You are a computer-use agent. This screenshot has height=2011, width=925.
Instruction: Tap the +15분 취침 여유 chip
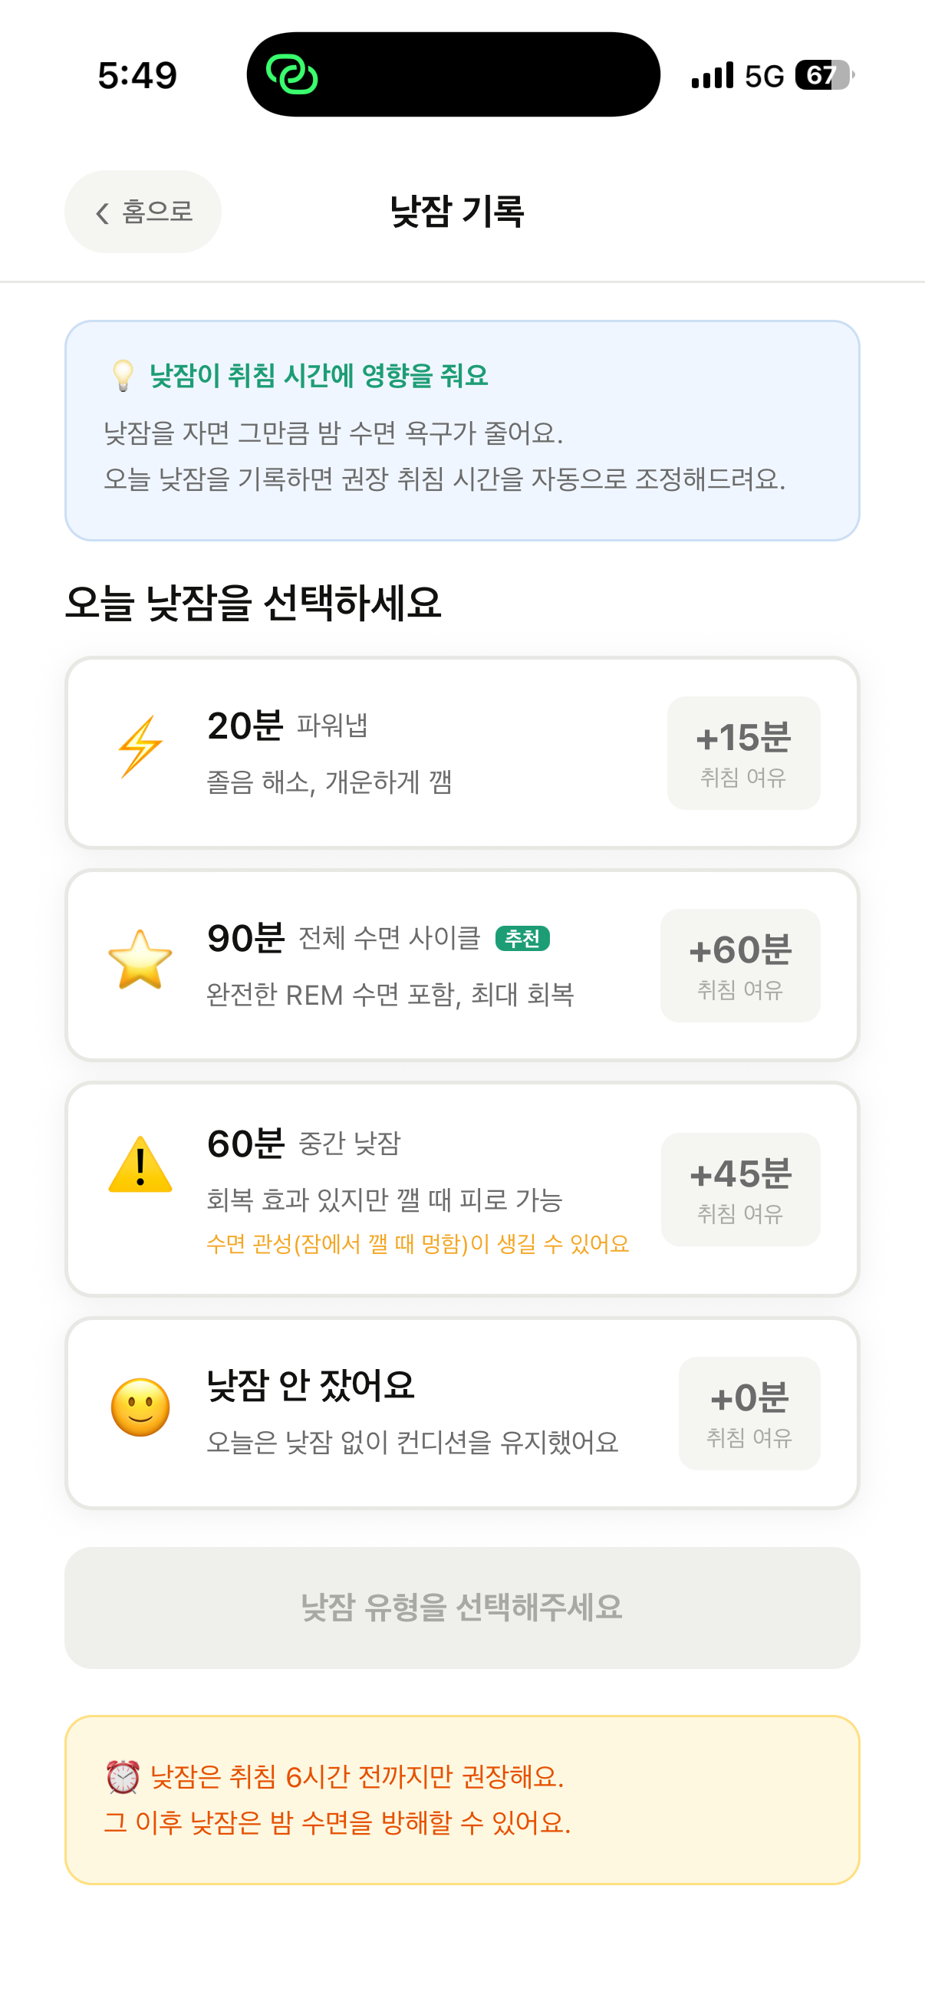point(743,752)
